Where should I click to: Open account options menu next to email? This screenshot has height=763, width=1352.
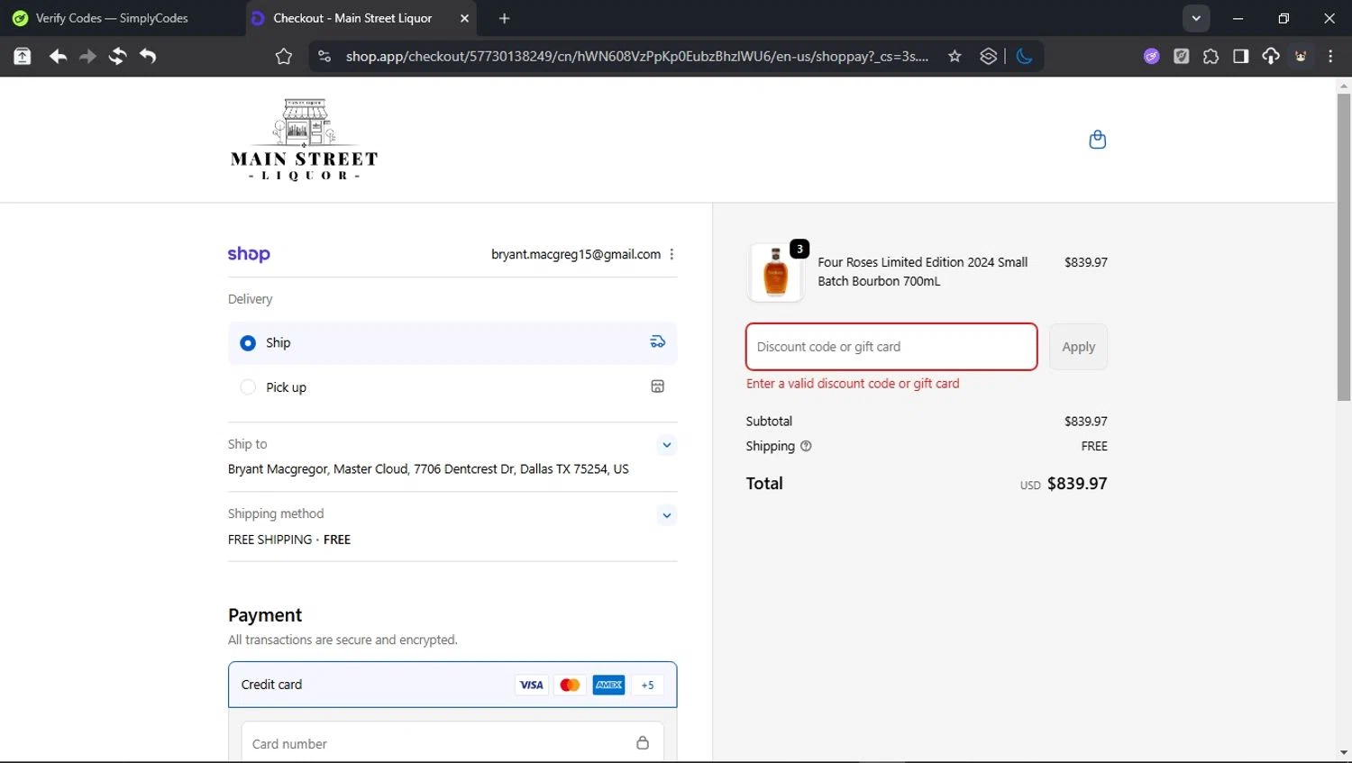(671, 254)
